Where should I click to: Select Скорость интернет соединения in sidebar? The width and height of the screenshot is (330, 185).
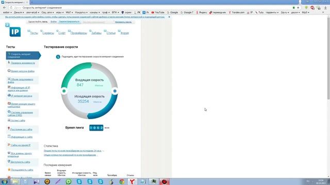click(x=23, y=55)
